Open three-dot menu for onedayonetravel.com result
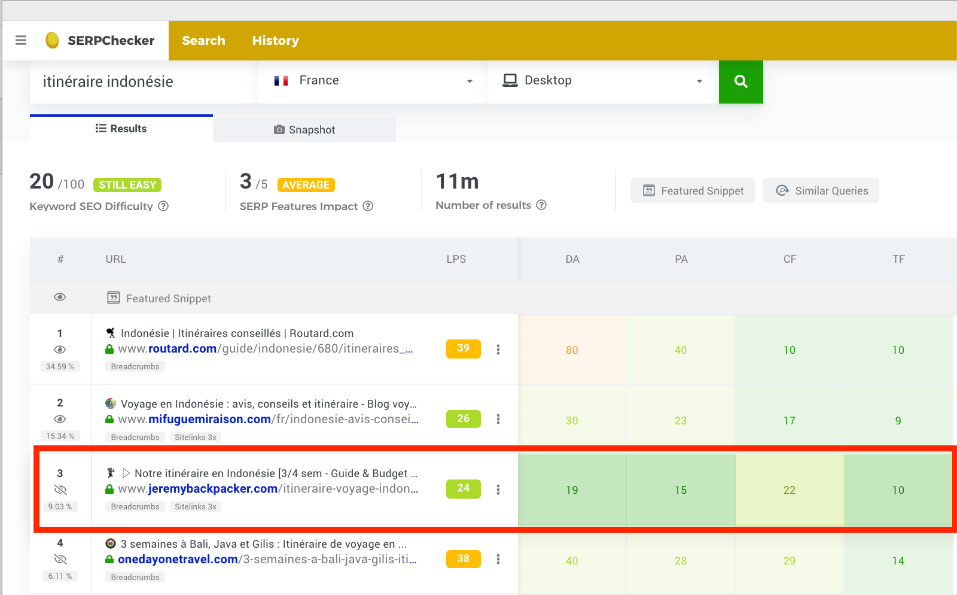Viewport: 957px width, 595px height. tap(498, 559)
